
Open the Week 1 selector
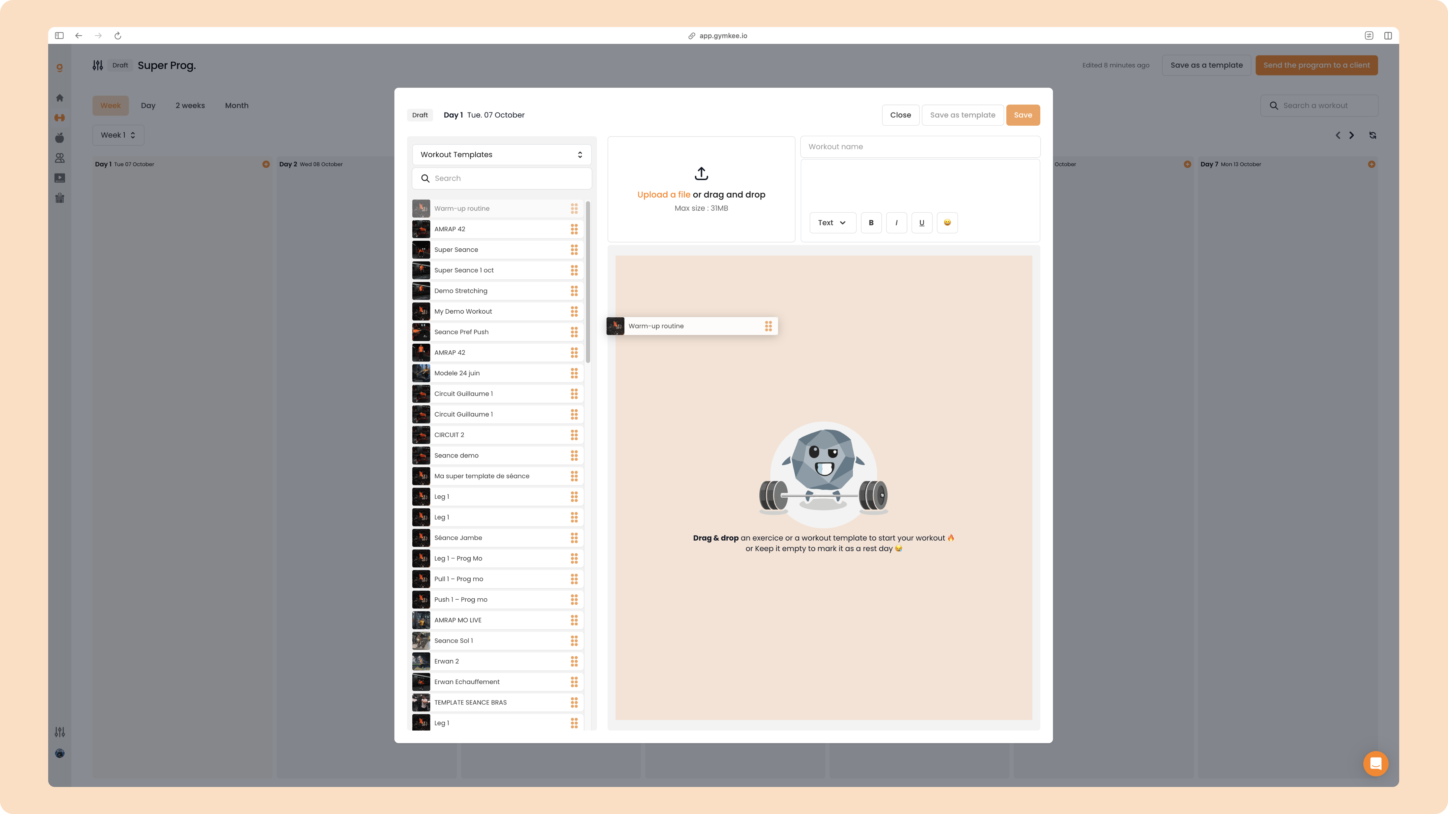[118, 135]
